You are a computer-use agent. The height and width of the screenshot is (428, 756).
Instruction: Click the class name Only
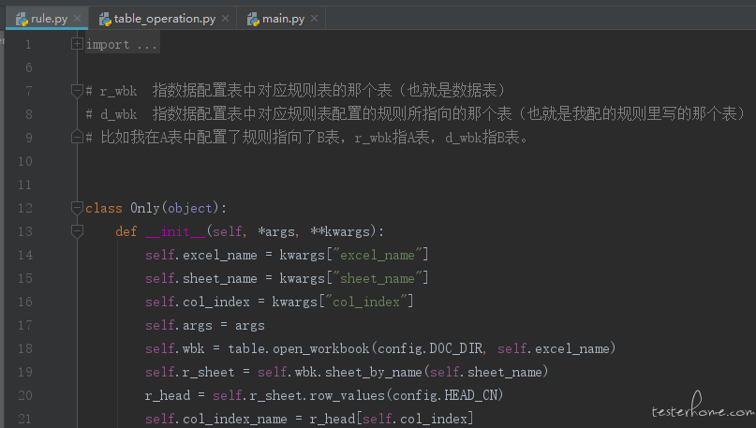(144, 208)
